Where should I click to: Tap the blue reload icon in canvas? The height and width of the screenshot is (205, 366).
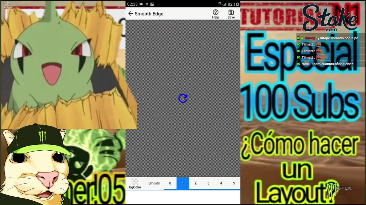pyautogui.click(x=183, y=99)
